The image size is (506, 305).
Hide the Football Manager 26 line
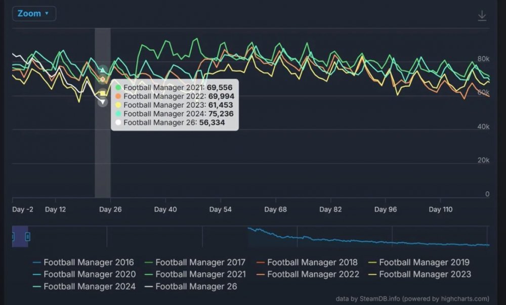[191, 286]
